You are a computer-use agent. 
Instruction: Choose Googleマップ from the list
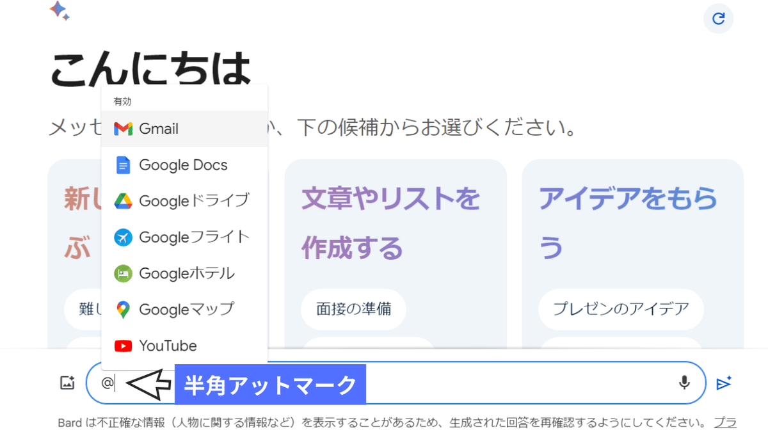pyautogui.click(x=184, y=310)
